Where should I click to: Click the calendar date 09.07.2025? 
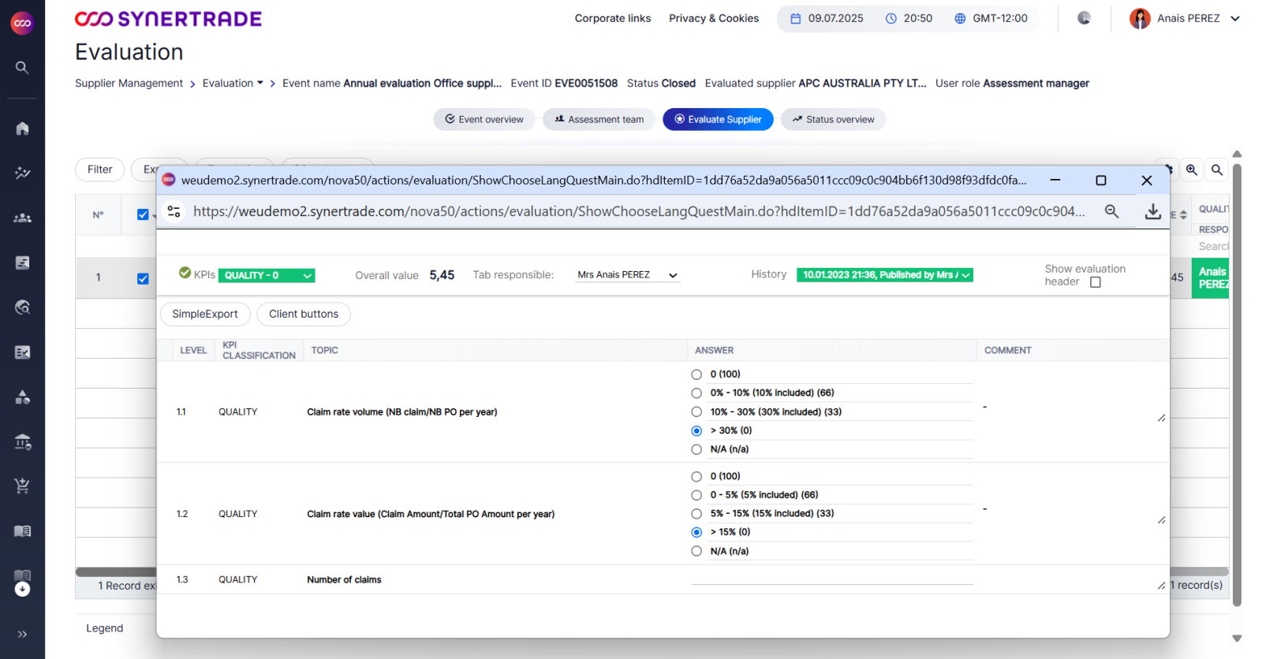click(x=827, y=18)
